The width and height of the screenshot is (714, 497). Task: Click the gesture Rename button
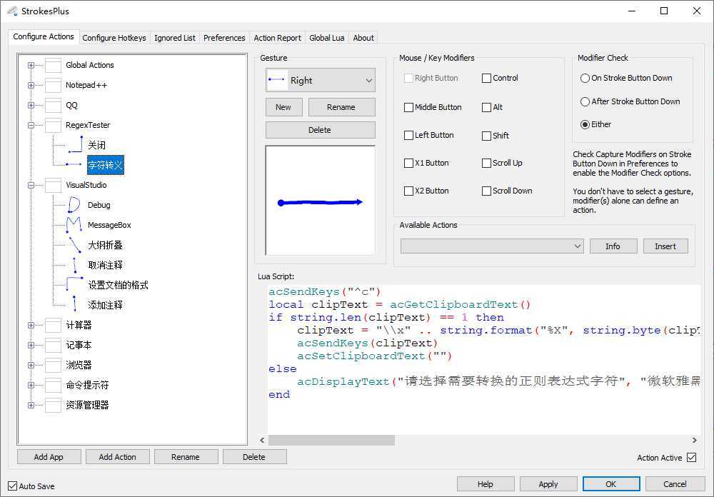[341, 107]
